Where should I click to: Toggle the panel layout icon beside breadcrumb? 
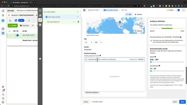(x=84, y=10)
